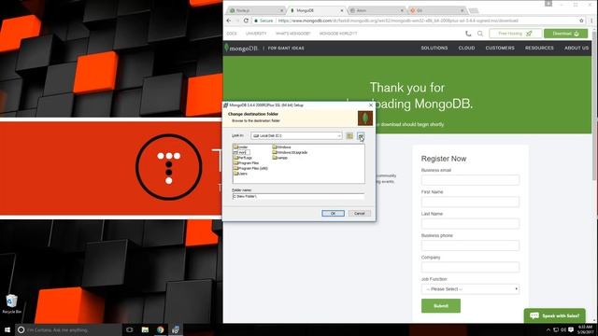Click OK in the setup dialog
The height and width of the screenshot is (336, 598).
(333, 214)
